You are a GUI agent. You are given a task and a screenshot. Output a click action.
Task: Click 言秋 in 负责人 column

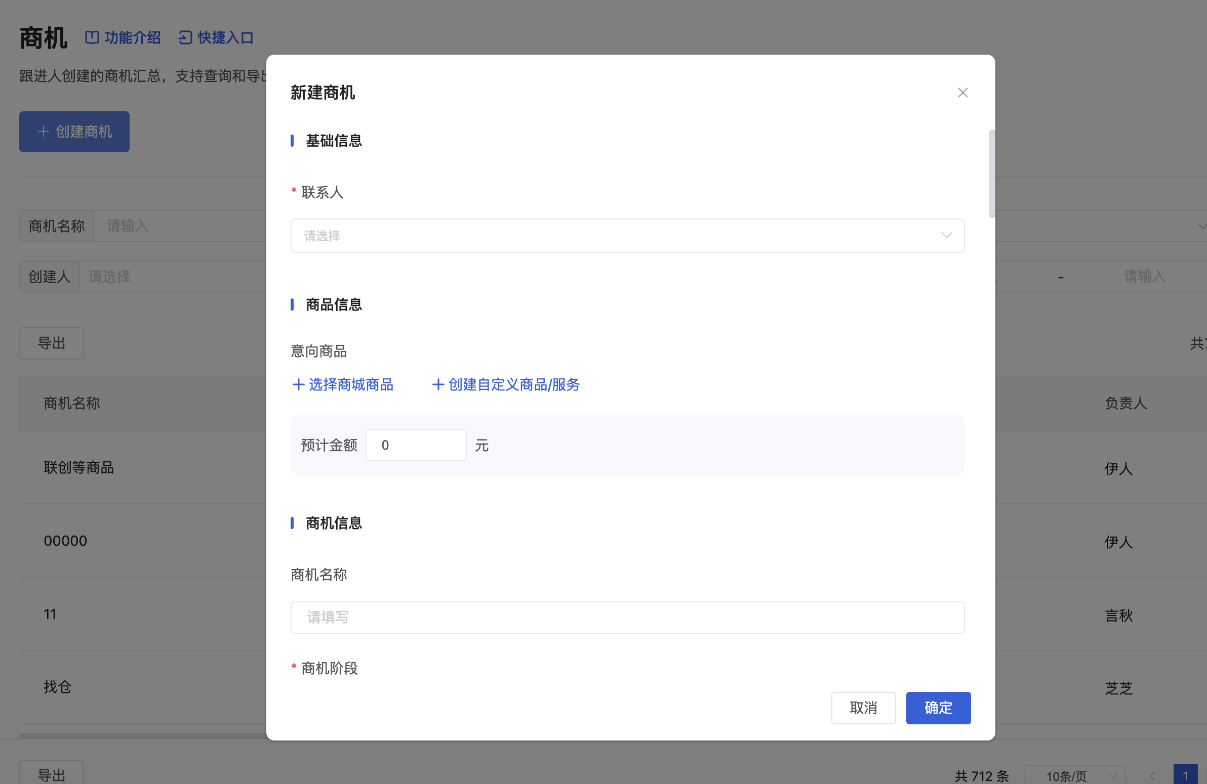click(1118, 615)
